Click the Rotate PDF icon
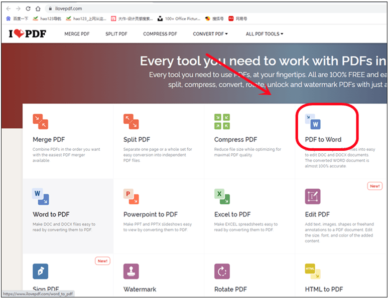Viewport: 389px width, 299px height. (x=222, y=271)
